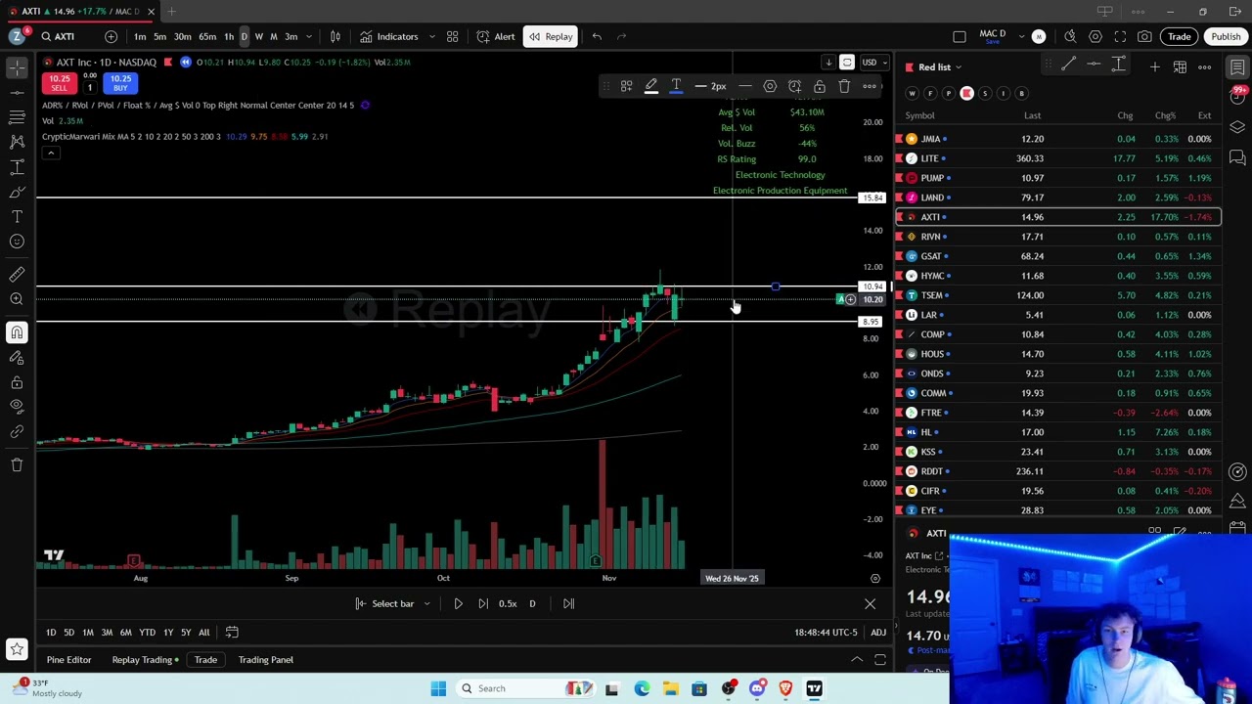Take a chart snapshot with camera icon
Viewport: 1252px width, 704px height.
coord(1144,36)
